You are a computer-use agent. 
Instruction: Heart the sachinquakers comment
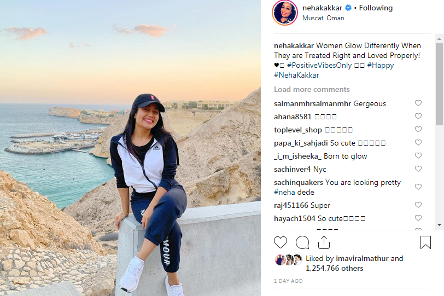[x=418, y=187]
